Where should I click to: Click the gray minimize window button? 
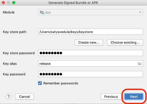tap(9, 3)
